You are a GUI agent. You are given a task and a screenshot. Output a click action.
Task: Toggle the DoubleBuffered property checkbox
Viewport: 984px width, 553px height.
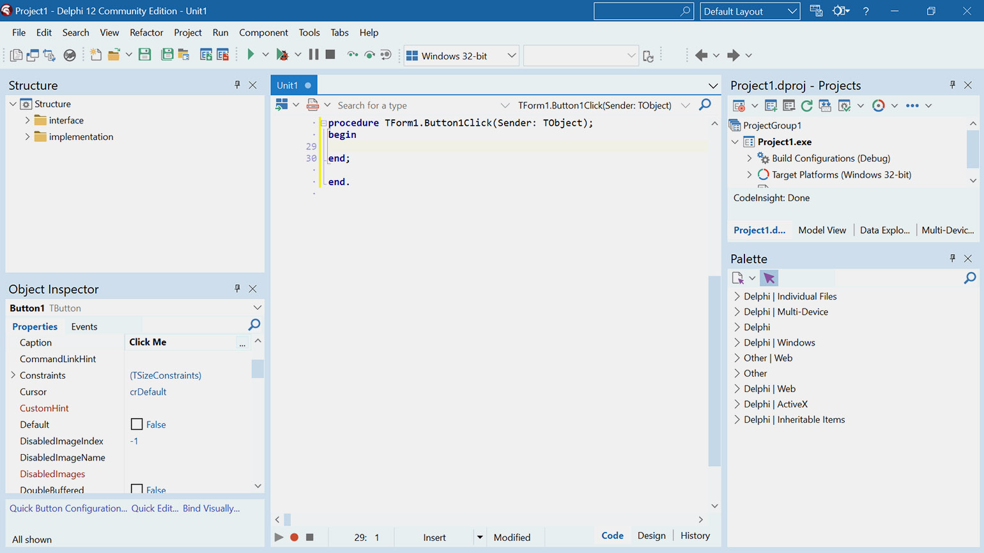tap(137, 489)
